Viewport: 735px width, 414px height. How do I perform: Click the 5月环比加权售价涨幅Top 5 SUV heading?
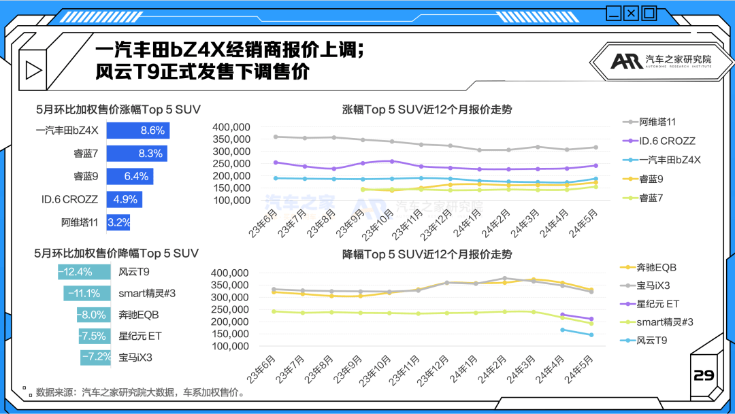[118, 109]
